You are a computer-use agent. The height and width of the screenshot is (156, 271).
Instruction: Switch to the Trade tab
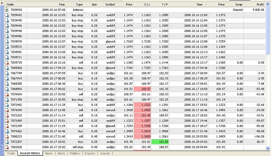point(11,153)
